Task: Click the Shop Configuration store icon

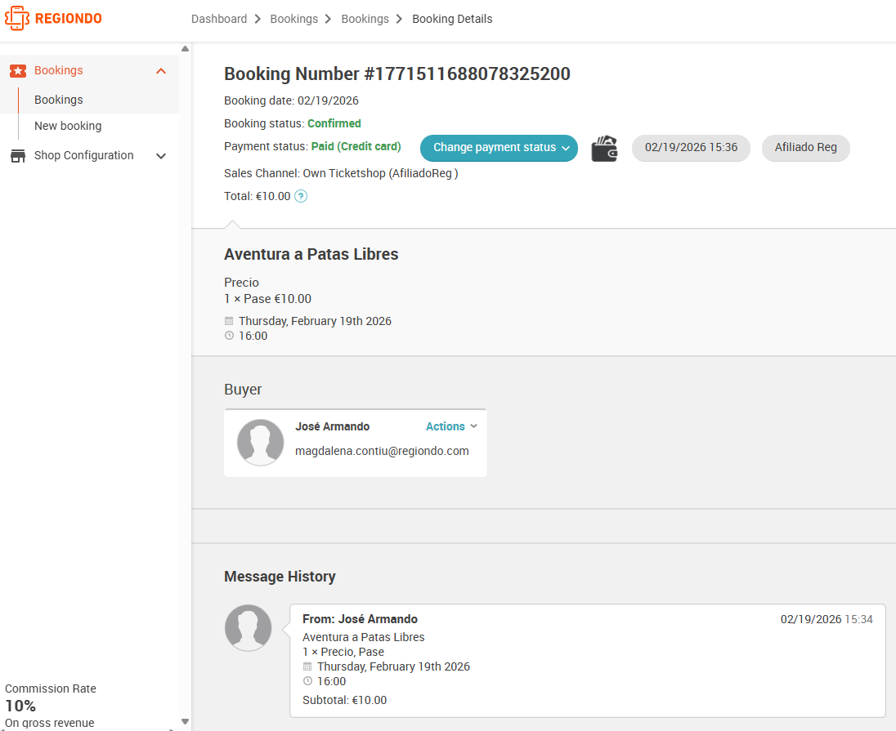Action: click(x=18, y=156)
